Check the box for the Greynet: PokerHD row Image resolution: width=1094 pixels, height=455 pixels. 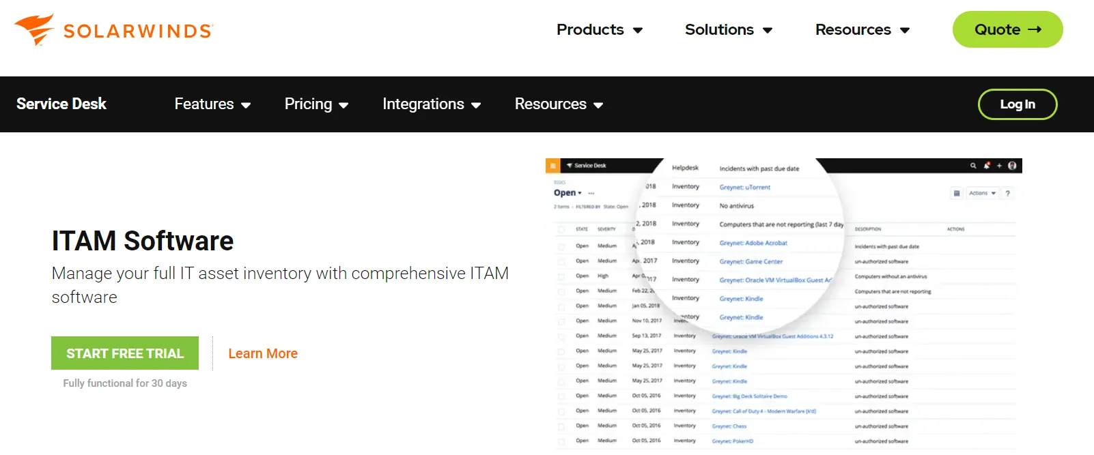pos(561,441)
